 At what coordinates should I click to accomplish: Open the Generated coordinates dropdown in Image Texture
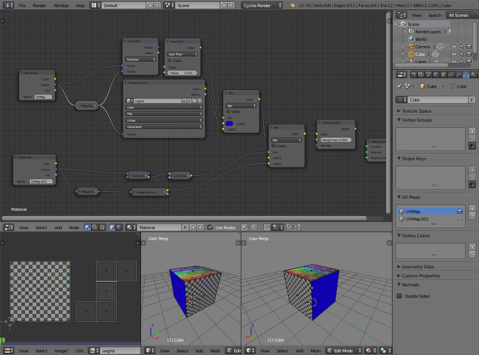pos(164,126)
